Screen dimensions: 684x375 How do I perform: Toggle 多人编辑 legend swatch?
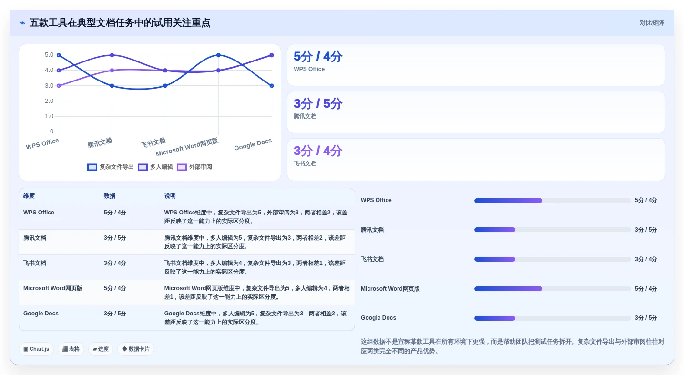(x=143, y=167)
